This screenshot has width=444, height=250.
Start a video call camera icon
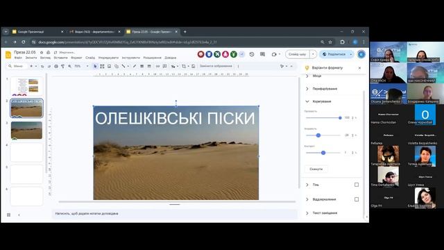coord(274,54)
